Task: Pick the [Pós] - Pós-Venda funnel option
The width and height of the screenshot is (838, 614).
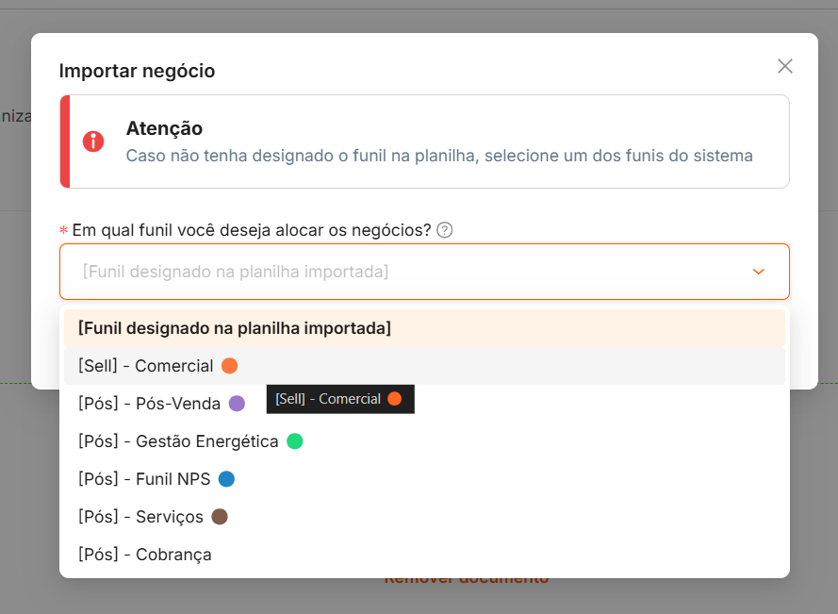Action: click(x=149, y=404)
